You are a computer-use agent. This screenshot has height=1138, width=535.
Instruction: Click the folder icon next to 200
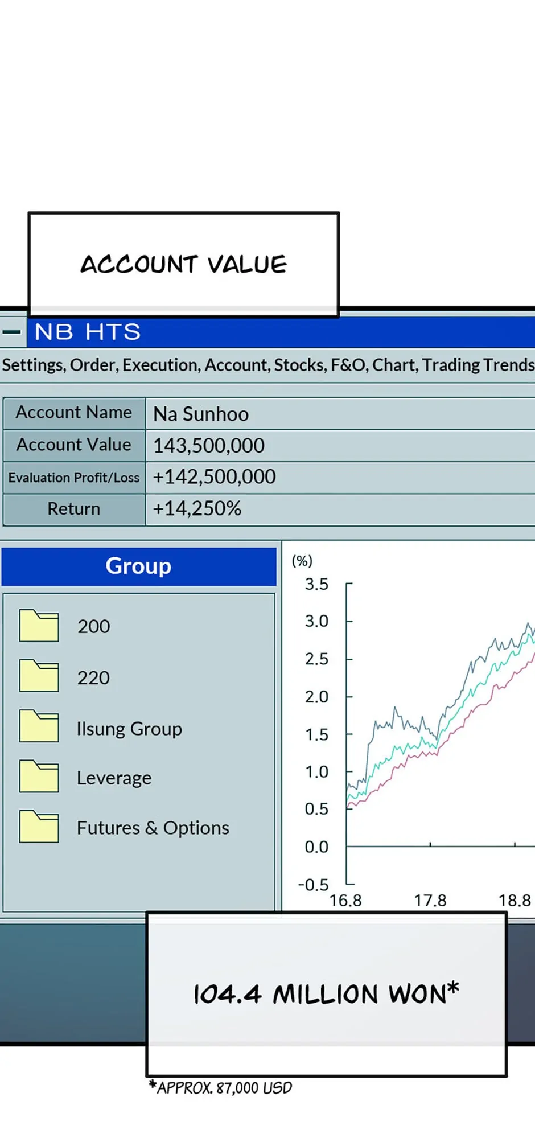[39, 626]
